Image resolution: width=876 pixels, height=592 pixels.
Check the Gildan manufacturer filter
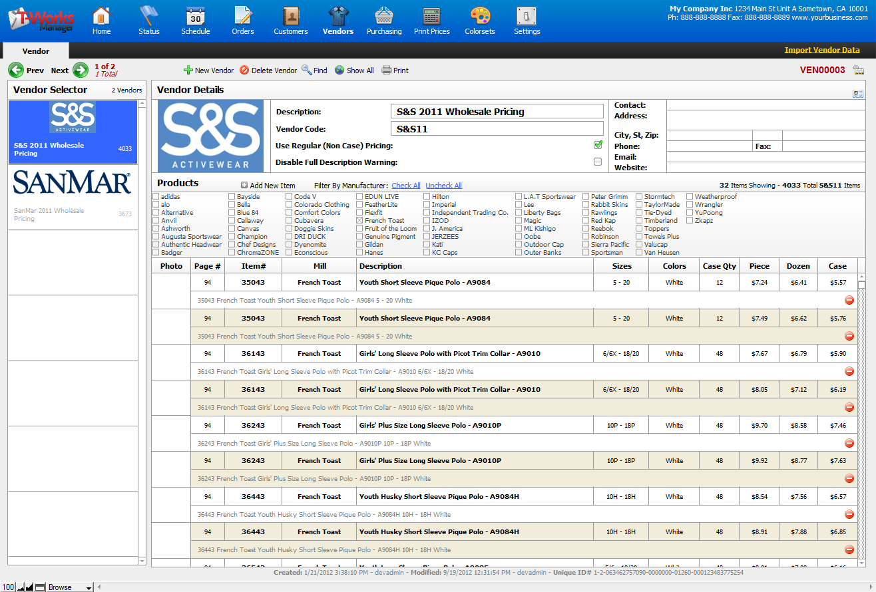pyautogui.click(x=359, y=244)
